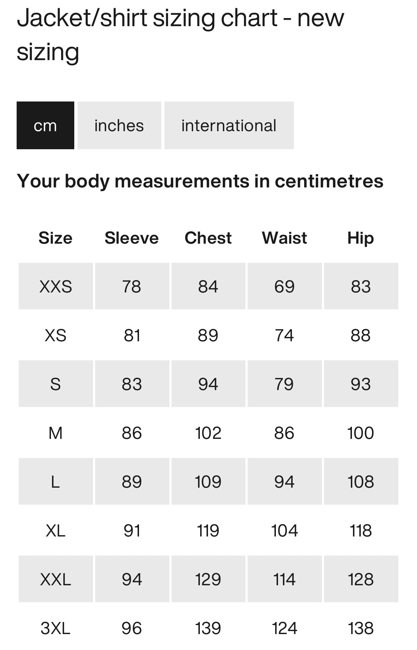Click the body measurements in centimetres heading

(x=200, y=181)
